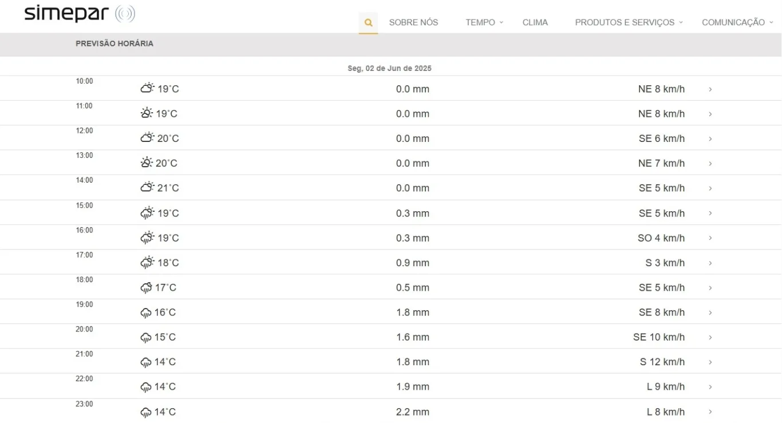Click the 17°C temperature at 18:00

tap(166, 287)
